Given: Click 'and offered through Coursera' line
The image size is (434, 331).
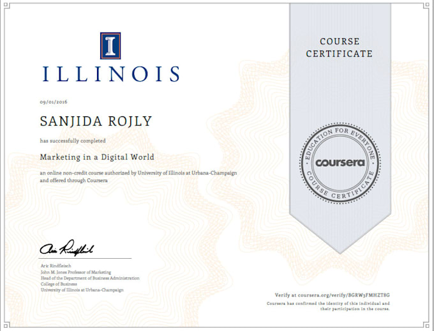Looking at the screenshot, I should pos(74,180).
